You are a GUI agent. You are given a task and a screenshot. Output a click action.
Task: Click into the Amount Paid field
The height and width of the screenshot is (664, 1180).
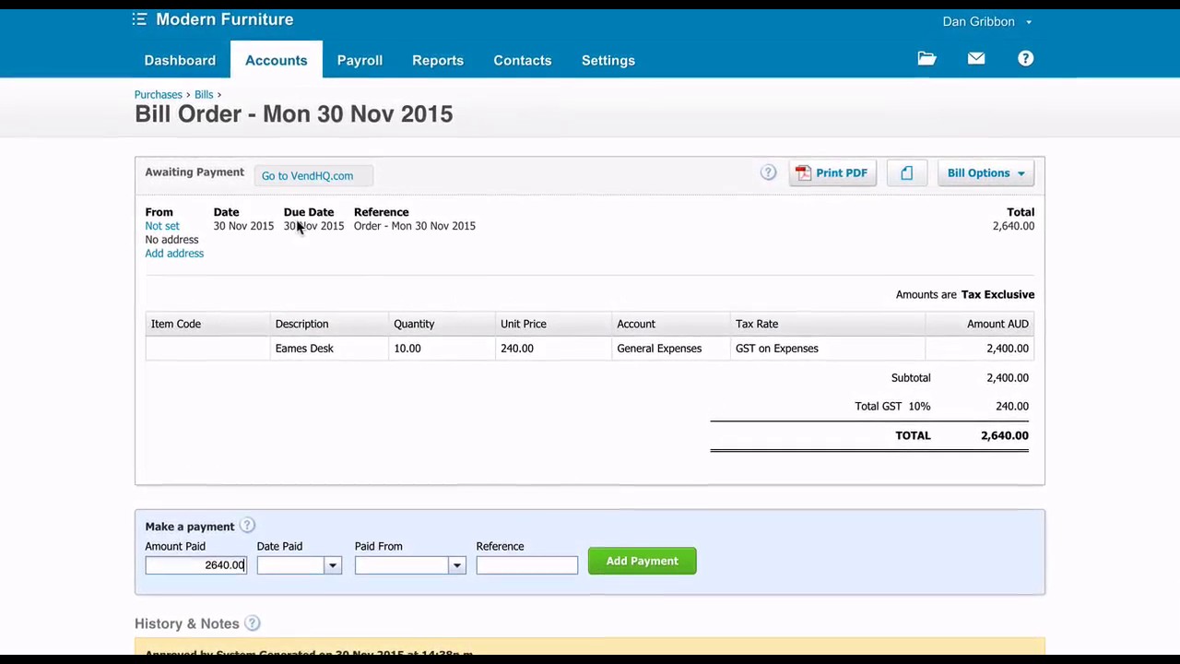pos(196,565)
